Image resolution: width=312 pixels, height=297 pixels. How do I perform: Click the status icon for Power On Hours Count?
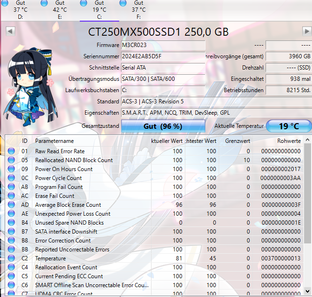click(11, 169)
